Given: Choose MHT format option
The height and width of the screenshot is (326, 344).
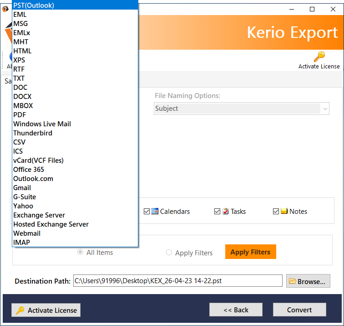Looking at the screenshot, I should tap(75, 42).
